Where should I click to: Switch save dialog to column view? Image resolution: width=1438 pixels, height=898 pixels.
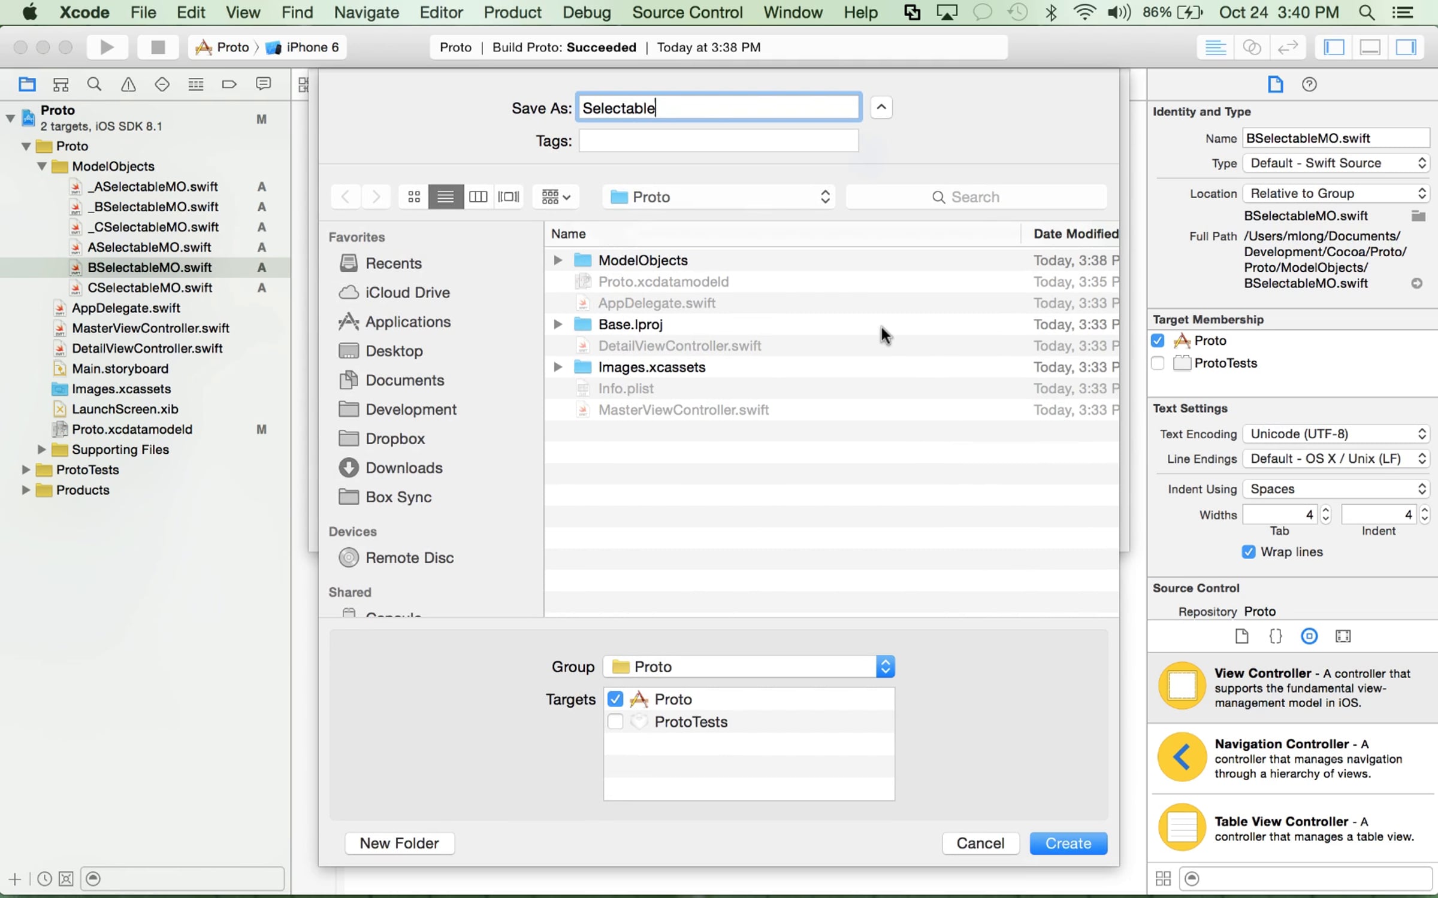click(x=478, y=197)
